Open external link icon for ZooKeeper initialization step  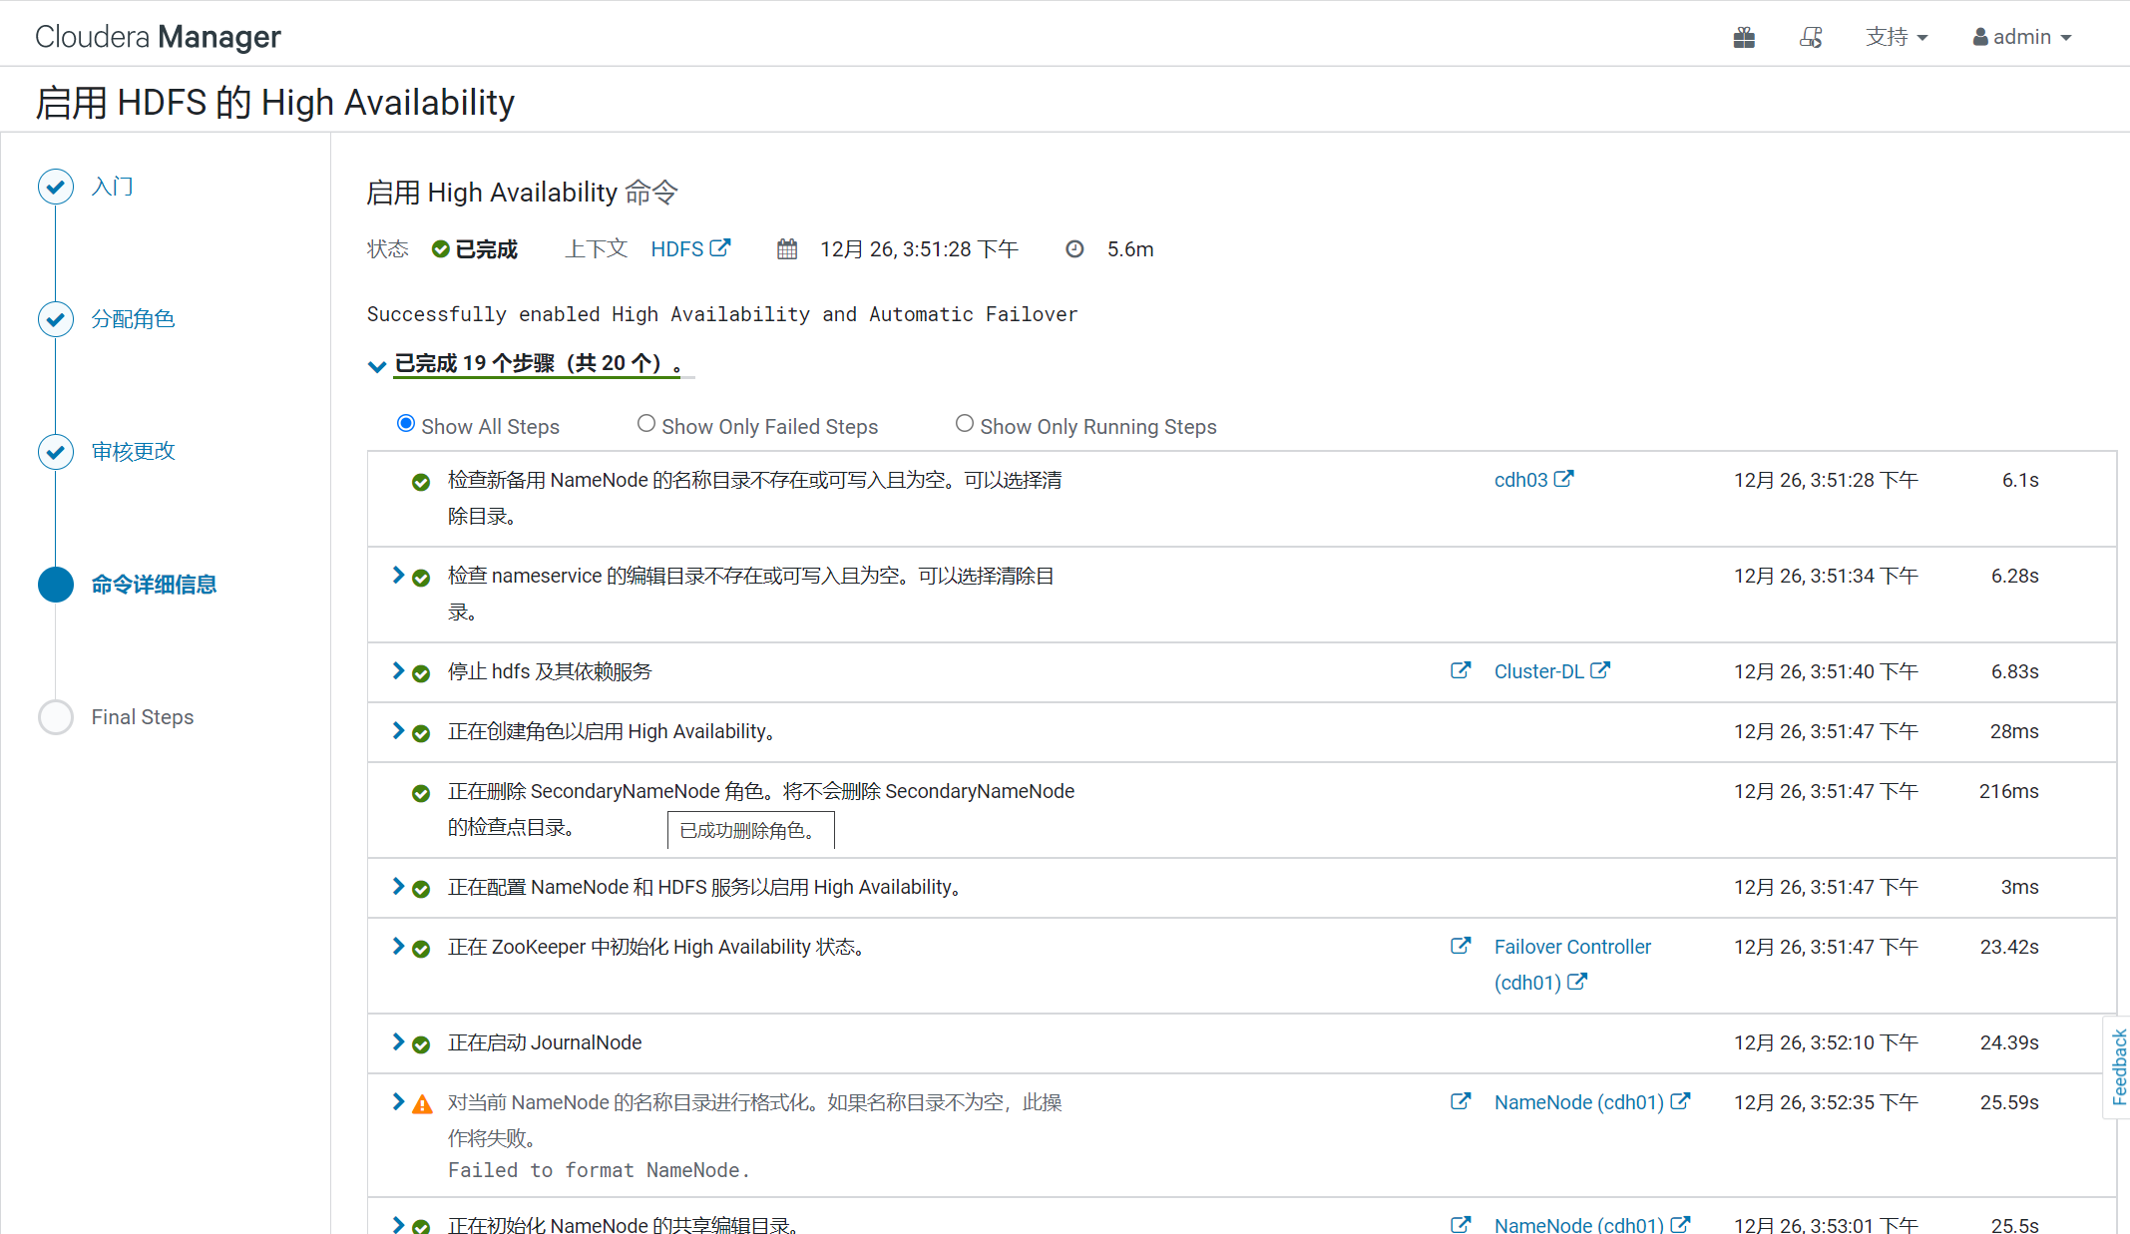[x=1461, y=946]
